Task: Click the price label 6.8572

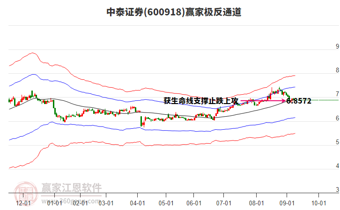Action: 299,101
